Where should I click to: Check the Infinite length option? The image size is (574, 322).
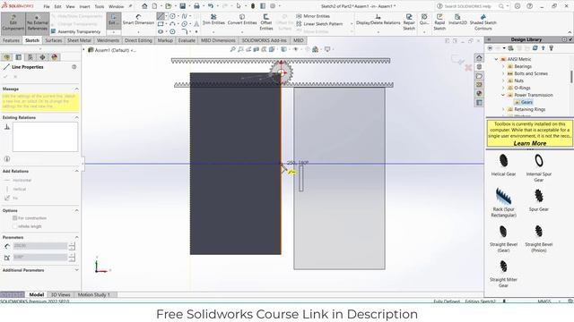coord(14,226)
